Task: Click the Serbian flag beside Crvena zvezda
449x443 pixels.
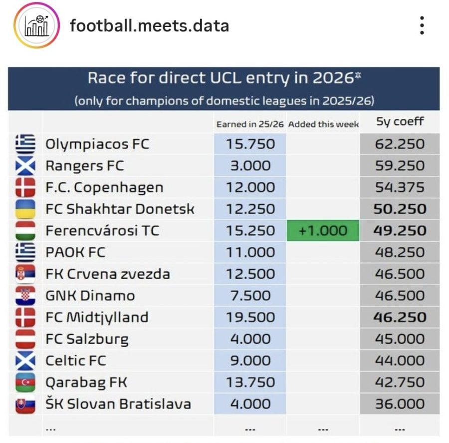Action: (25, 274)
